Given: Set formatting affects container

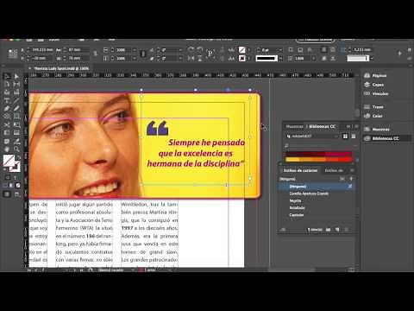Looking at the screenshot, I should click(x=8, y=177).
